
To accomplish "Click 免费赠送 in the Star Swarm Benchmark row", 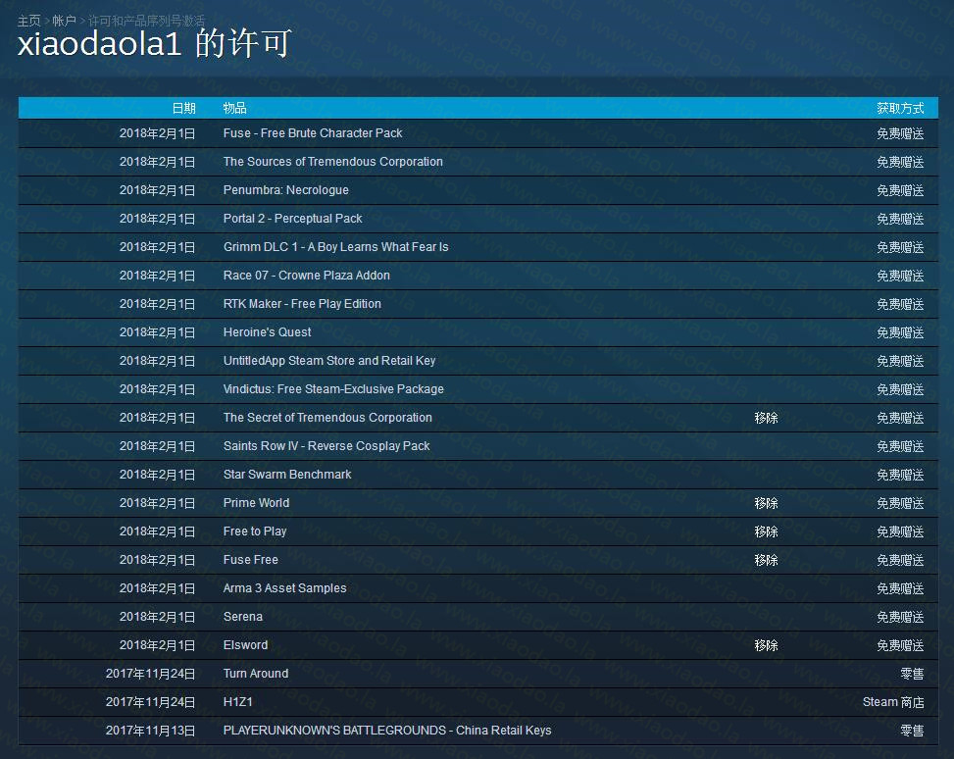I will [x=900, y=475].
